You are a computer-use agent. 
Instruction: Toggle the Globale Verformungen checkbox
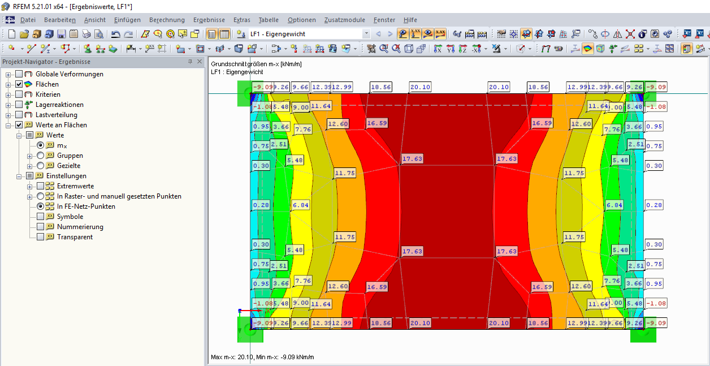click(19, 74)
